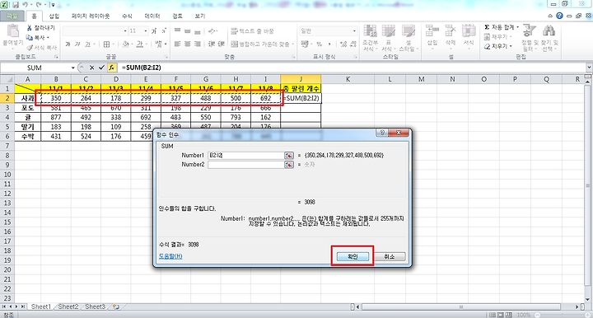
Task: Switch to the 데이터 data tab
Action: (x=152, y=16)
